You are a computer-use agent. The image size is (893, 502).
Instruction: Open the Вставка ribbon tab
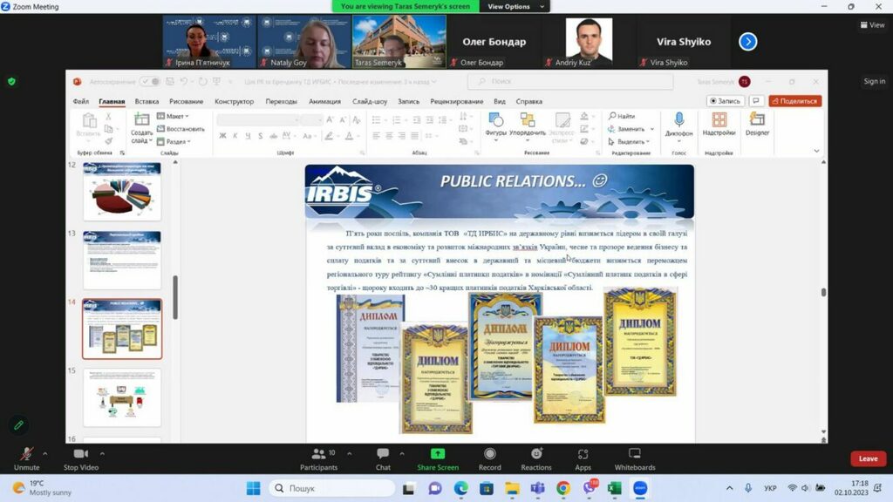coord(147,101)
